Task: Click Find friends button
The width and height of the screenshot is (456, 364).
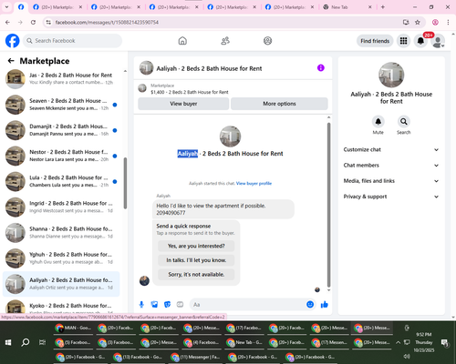Action: (x=375, y=41)
